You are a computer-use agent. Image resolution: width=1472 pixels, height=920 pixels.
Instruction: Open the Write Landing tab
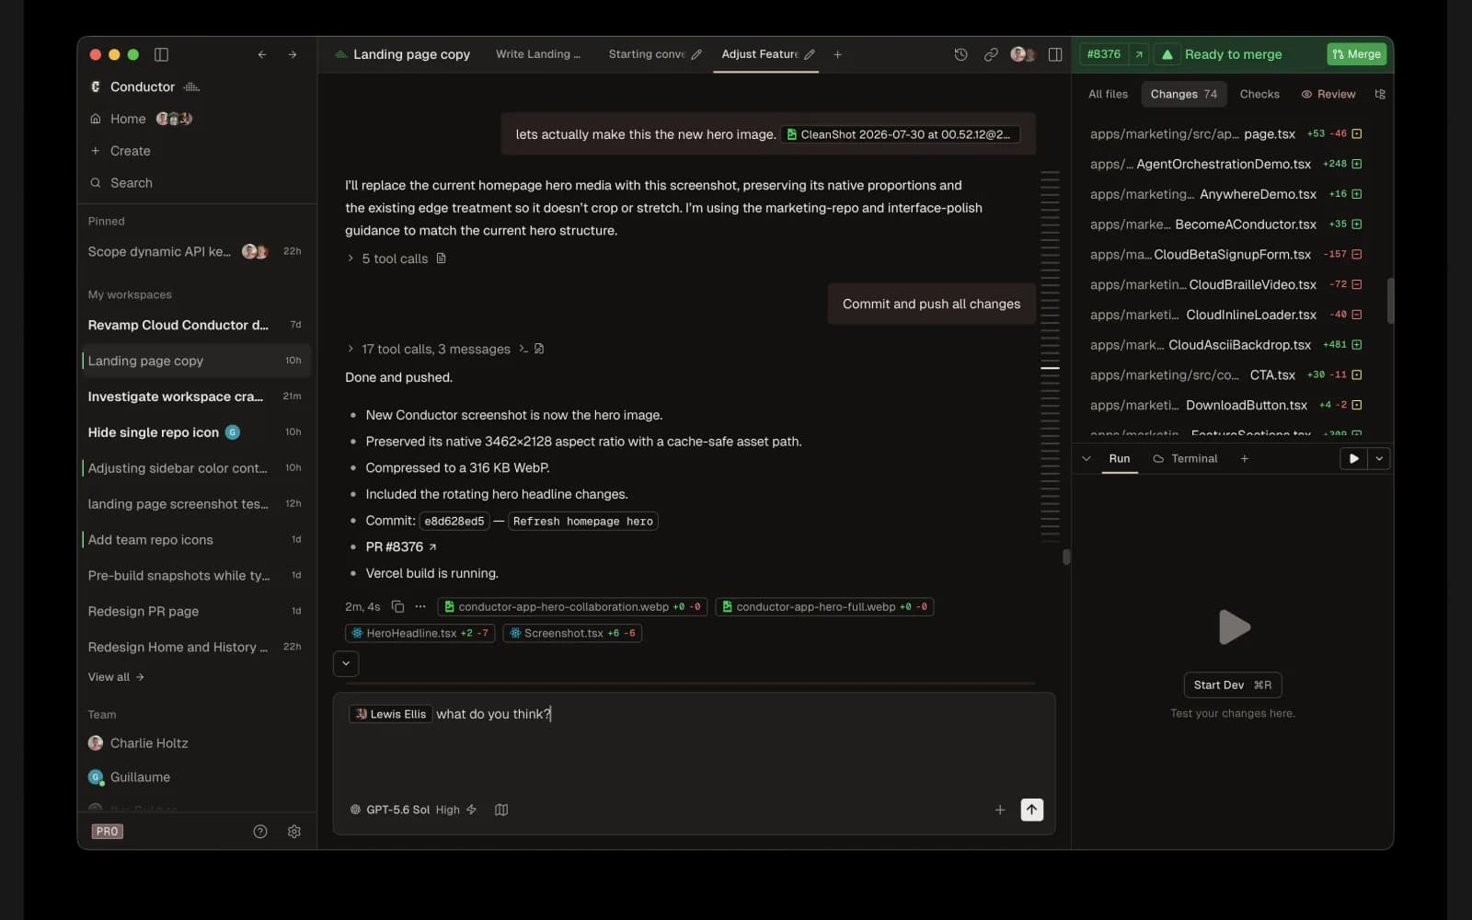pos(538,54)
